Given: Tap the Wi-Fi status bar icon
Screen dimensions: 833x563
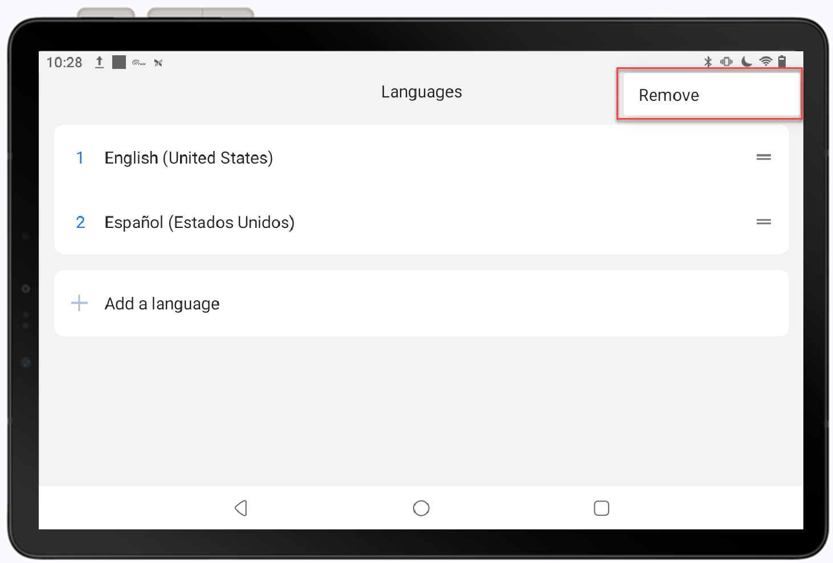Looking at the screenshot, I should click(x=765, y=61).
